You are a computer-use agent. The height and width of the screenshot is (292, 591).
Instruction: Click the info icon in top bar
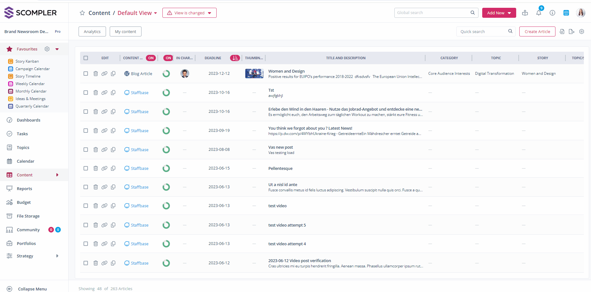552,13
